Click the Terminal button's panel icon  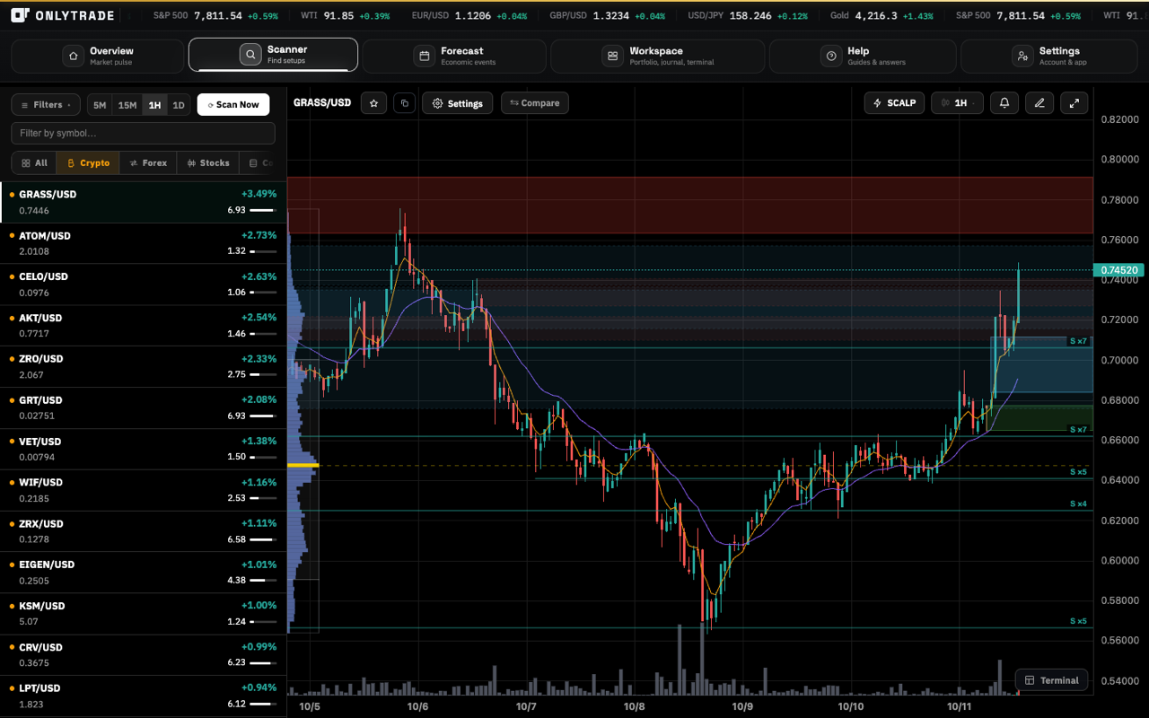1030,680
